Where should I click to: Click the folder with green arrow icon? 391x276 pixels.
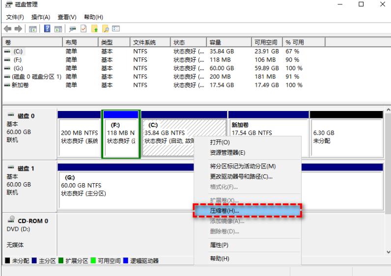[94, 29]
